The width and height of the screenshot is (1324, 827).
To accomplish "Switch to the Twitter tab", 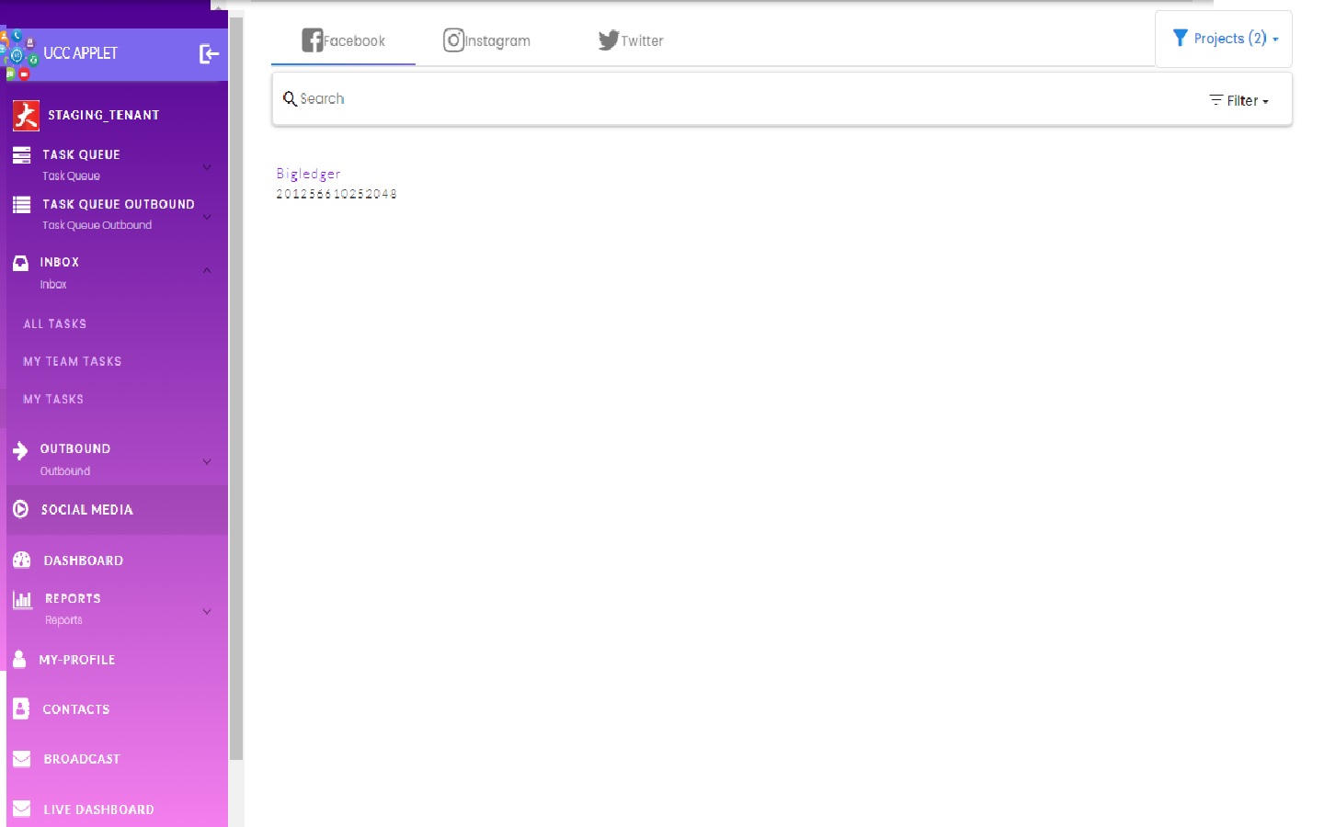I will click(x=631, y=40).
